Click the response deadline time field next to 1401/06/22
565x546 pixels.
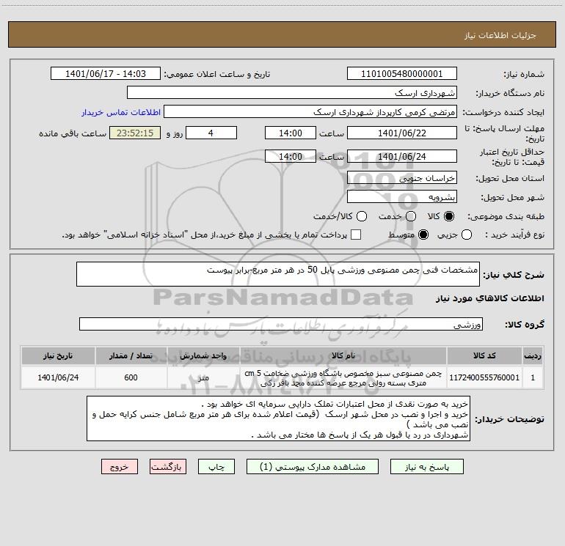click(x=291, y=133)
